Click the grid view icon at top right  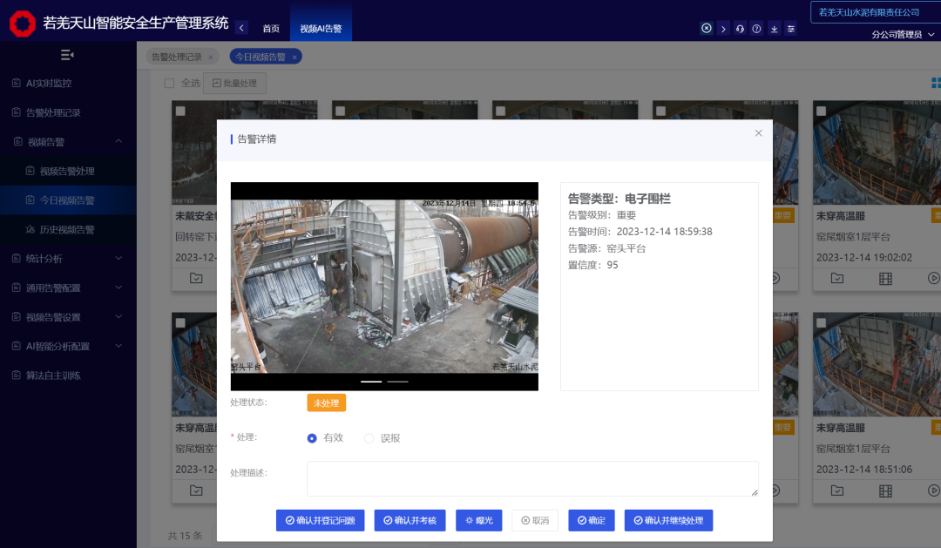[x=935, y=84]
